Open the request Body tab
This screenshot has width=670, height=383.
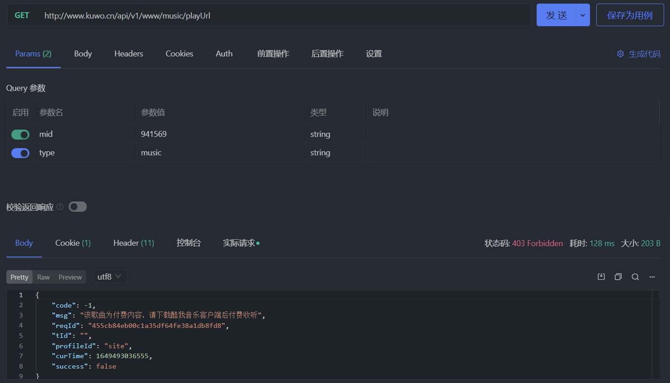(83, 54)
